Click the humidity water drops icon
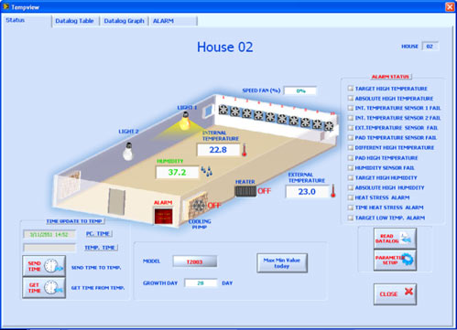The width and height of the screenshot is (457, 330). 207,171
